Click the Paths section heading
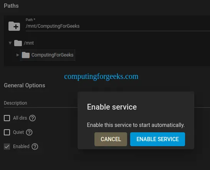Viewport: 210px width, 170px height. tap(11, 6)
